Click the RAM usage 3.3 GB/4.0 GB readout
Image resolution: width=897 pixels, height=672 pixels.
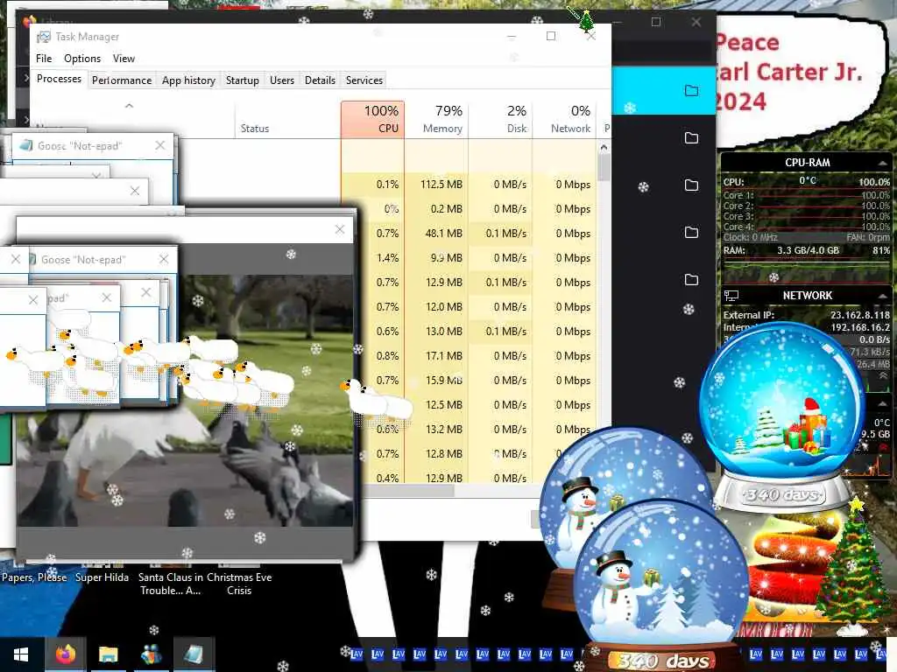[x=808, y=250]
